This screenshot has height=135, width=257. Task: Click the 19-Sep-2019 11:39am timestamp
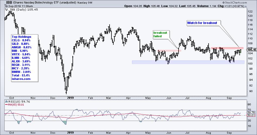point(18,6)
